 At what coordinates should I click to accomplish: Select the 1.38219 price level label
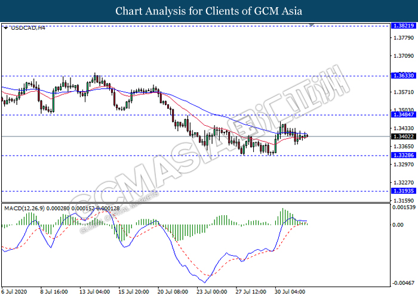point(404,26)
